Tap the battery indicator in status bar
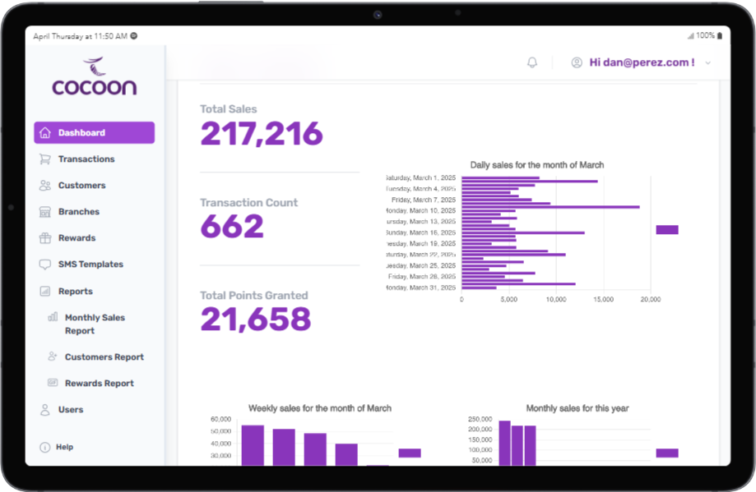This screenshot has height=492, width=756. pyautogui.click(x=720, y=35)
